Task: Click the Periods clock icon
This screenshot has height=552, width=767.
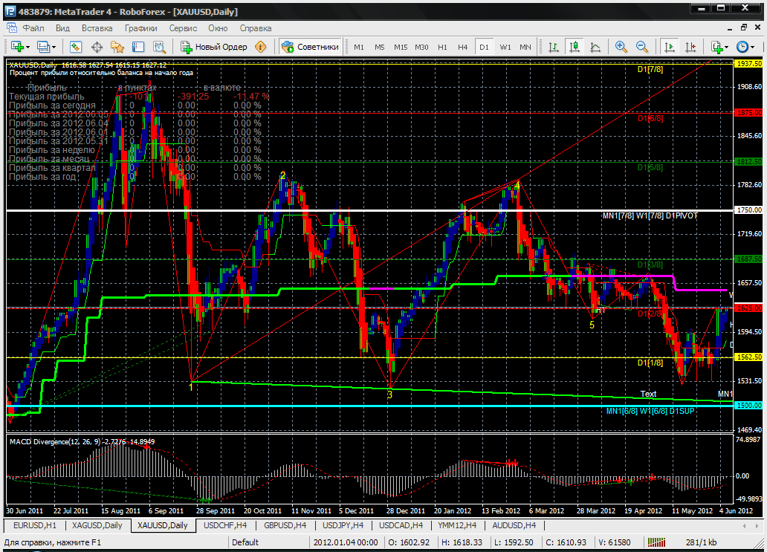Action: coord(742,47)
